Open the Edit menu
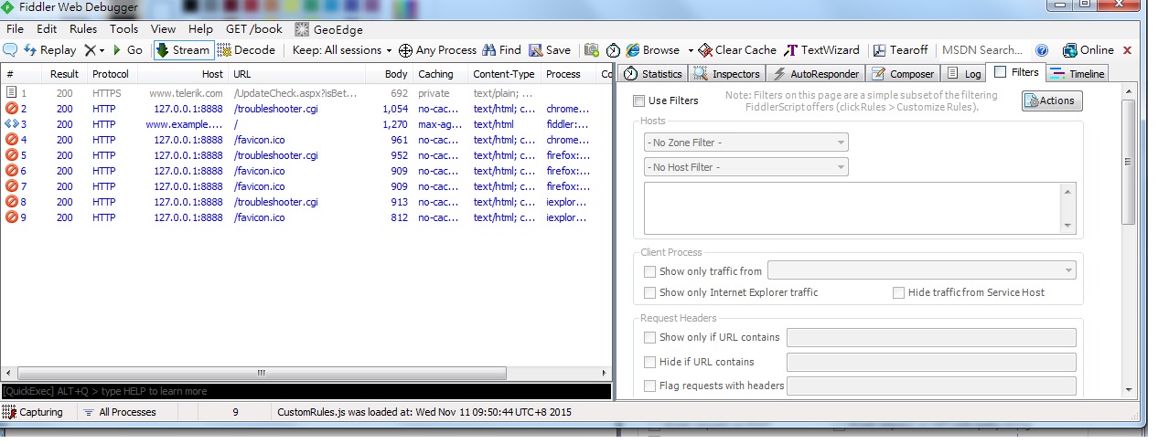1158x444 pixels. pos(47,29)
